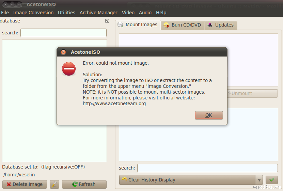This screenshot has width=283, height=191.
Task: Click the Updates tab icon
Action: tap(210, 25)
